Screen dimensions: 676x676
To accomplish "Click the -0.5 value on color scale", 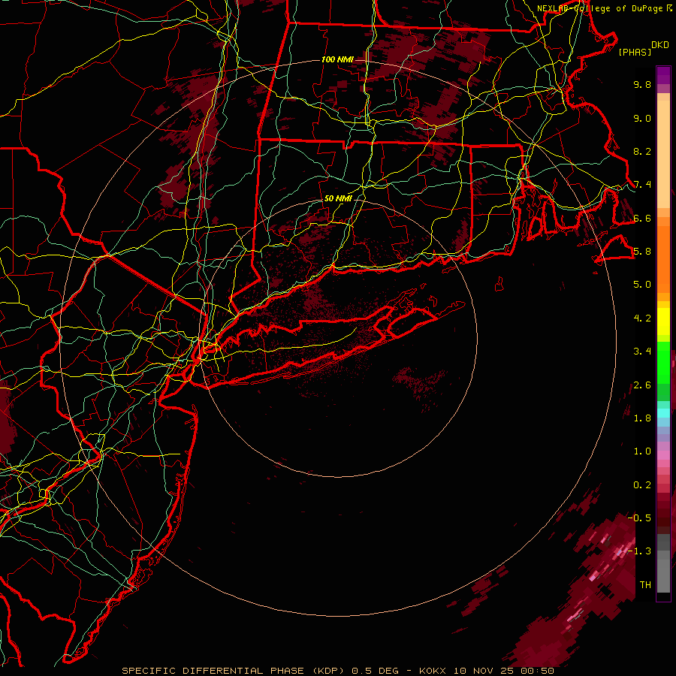I will [640, 518].
